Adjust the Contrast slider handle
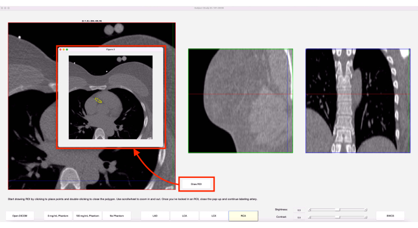Viewport: 418px width, 228px height. 337,217
